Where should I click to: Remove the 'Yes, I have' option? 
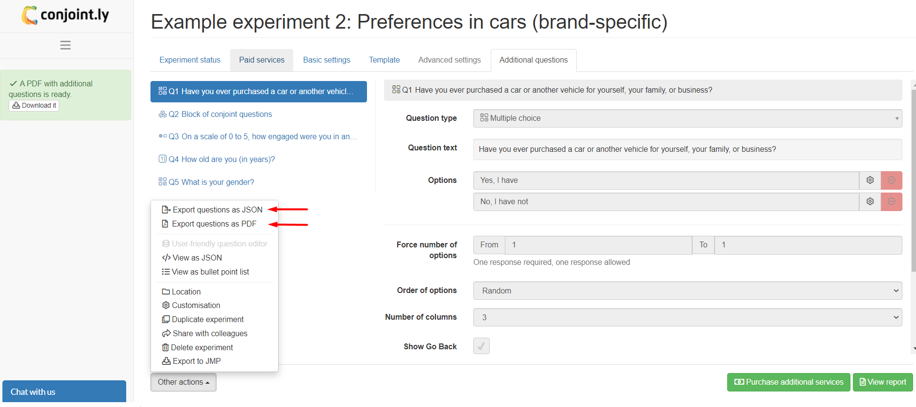point(891,180)
